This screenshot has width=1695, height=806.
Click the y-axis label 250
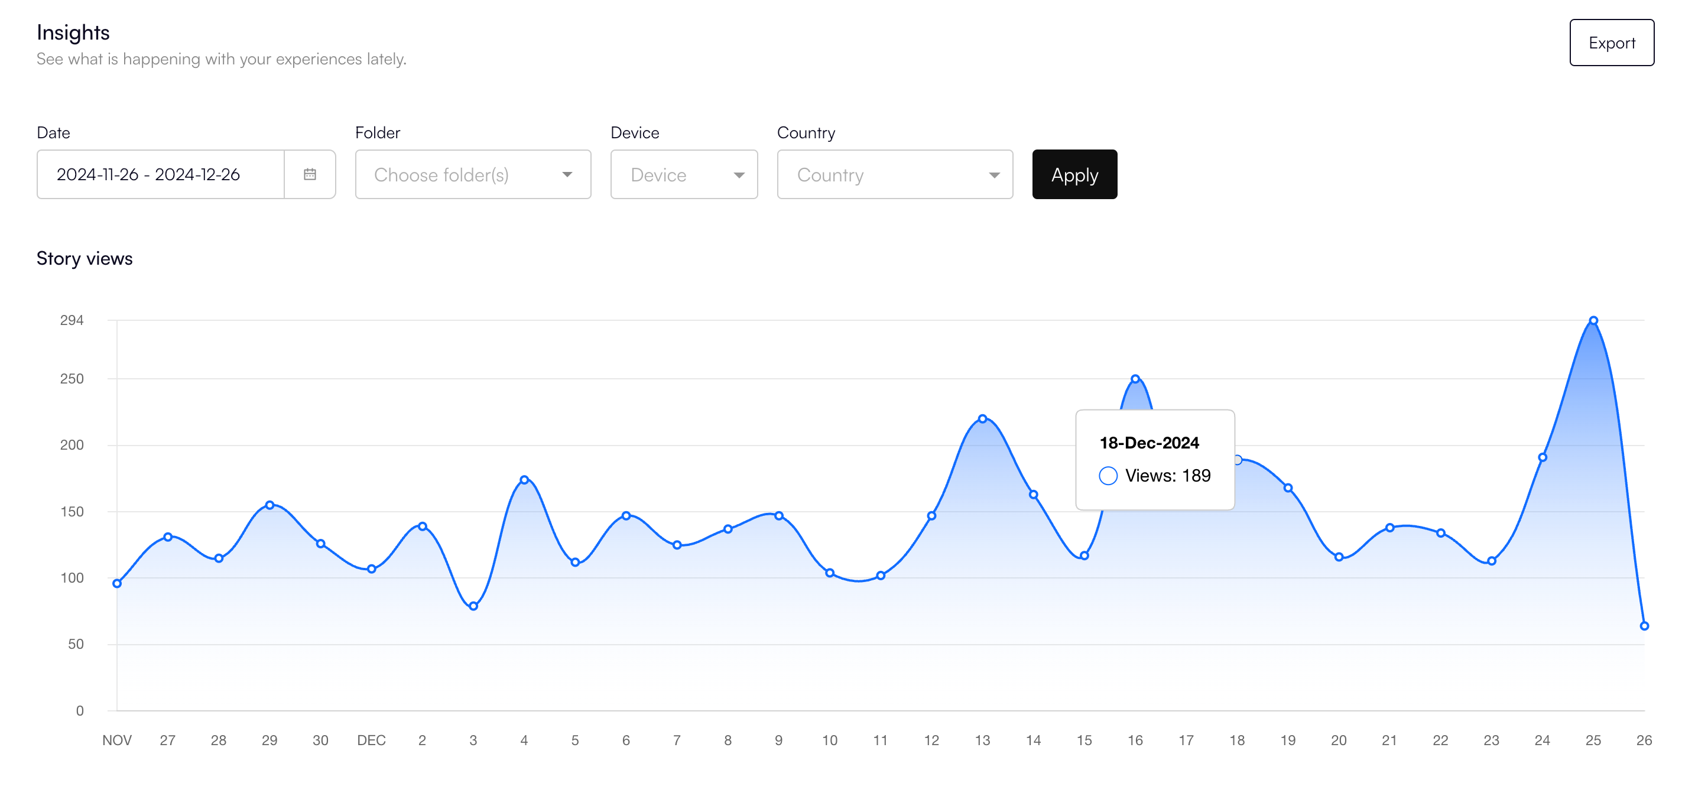pyautogui.click(x=72, y=379)
